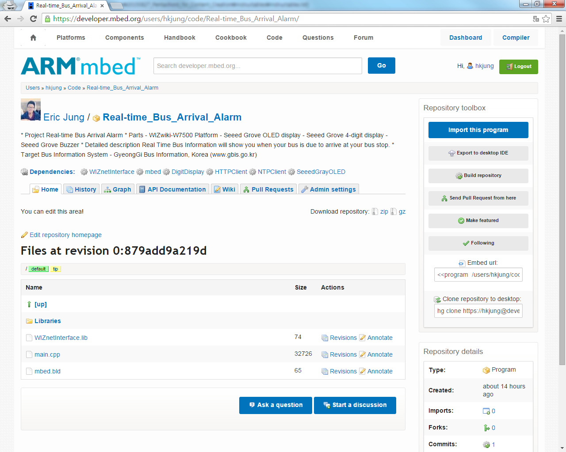Click Export to desktop IDE button

(478, 153)
